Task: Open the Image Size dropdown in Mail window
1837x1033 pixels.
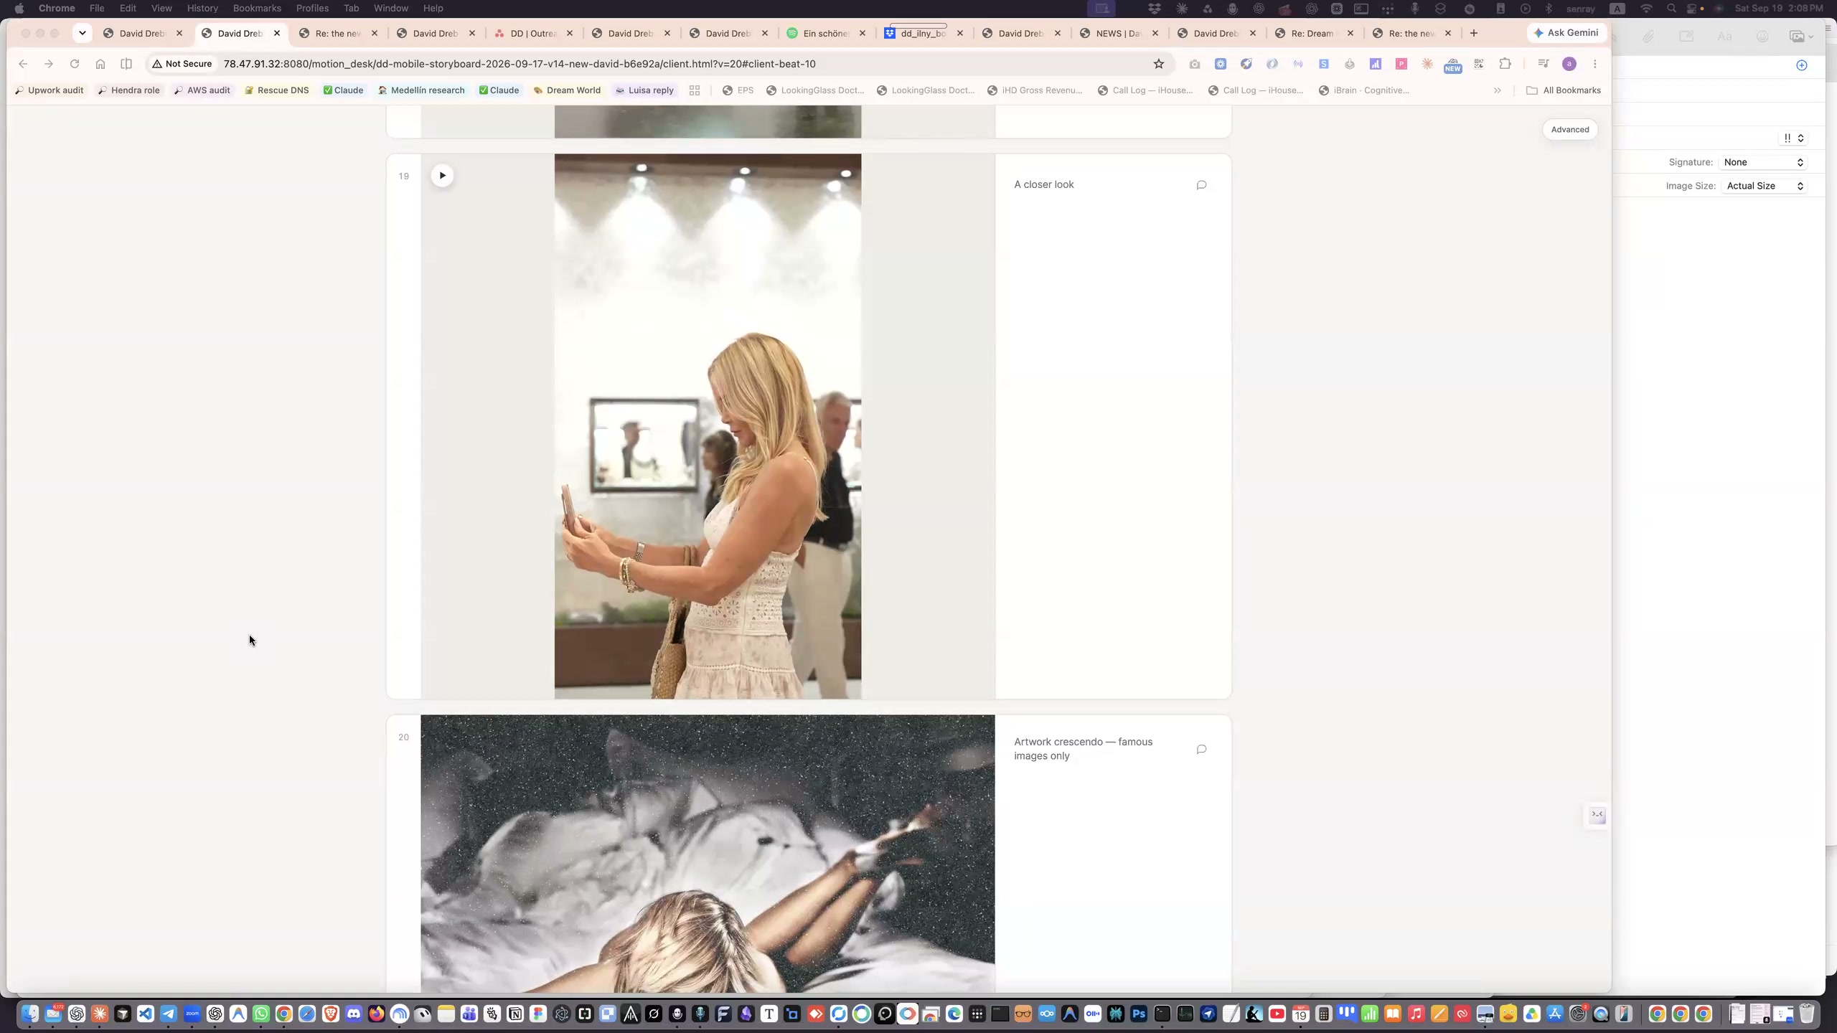Action: point(1765,186)
